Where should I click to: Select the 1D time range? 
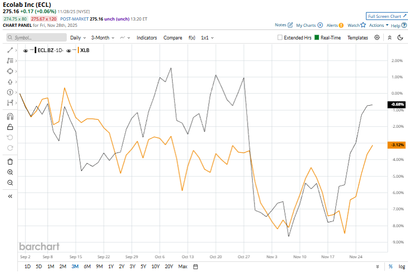point(27,267)
